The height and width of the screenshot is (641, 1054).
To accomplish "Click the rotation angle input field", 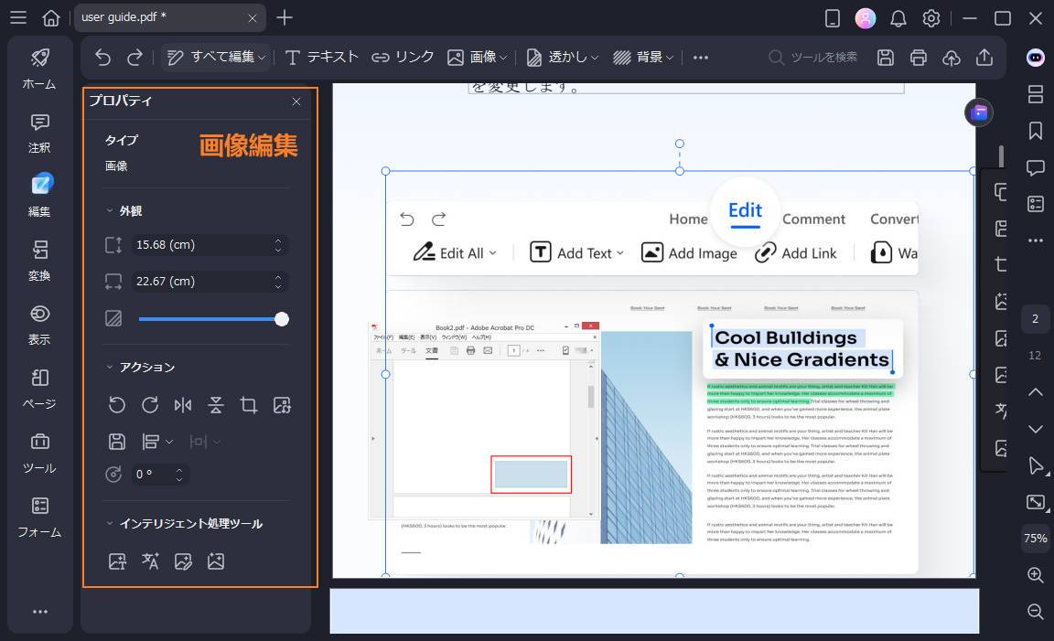I will [x=154, y=475].
